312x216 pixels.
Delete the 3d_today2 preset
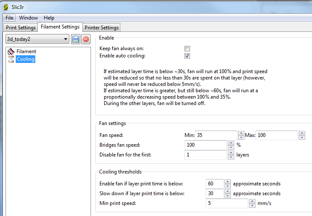[86, 39]
